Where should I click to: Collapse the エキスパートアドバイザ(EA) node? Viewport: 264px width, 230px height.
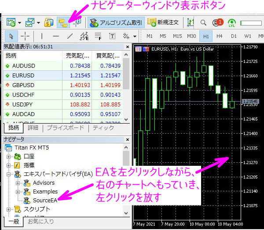(x=8, y=174)
